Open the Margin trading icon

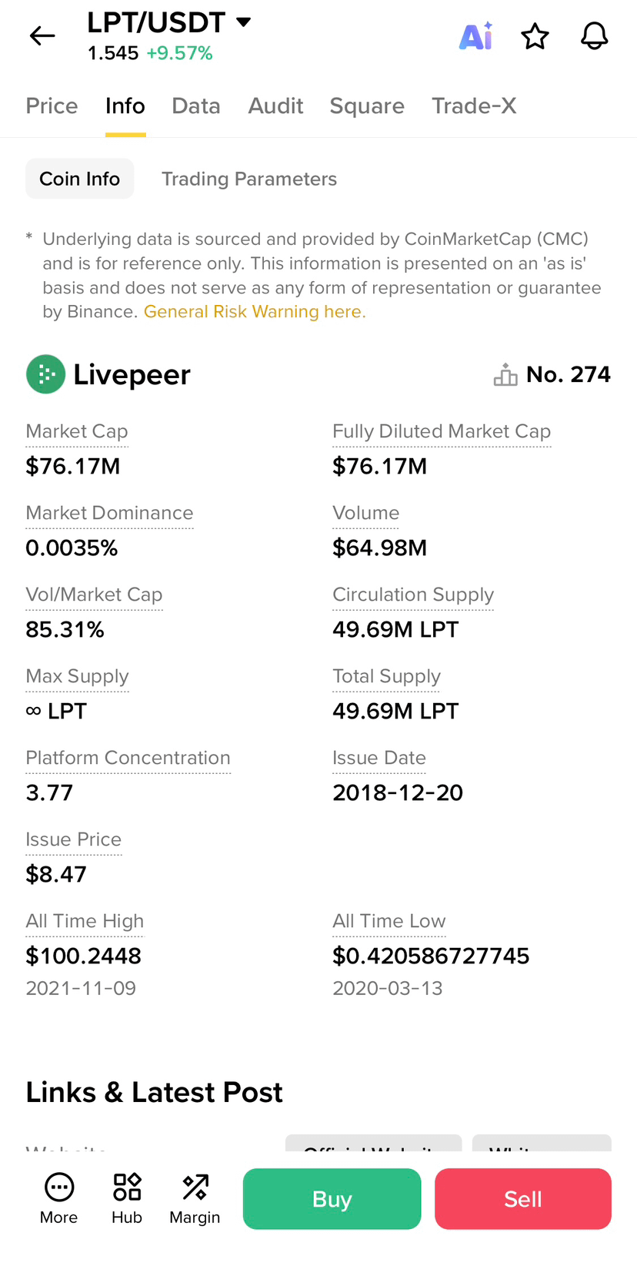coord(195,1187)
